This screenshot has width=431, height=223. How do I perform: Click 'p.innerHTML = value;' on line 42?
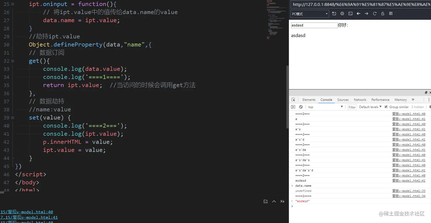point(78,142)
